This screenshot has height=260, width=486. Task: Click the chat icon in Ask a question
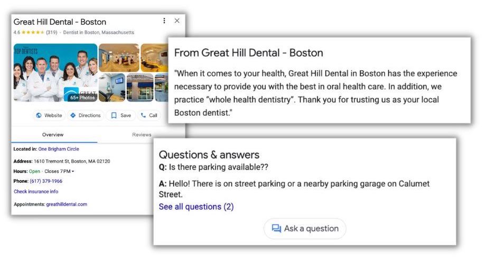pyautogui.click(x=276, y=228)
